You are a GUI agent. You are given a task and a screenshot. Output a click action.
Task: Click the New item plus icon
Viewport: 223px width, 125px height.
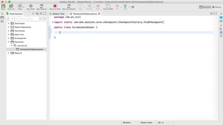pos(20,6)
